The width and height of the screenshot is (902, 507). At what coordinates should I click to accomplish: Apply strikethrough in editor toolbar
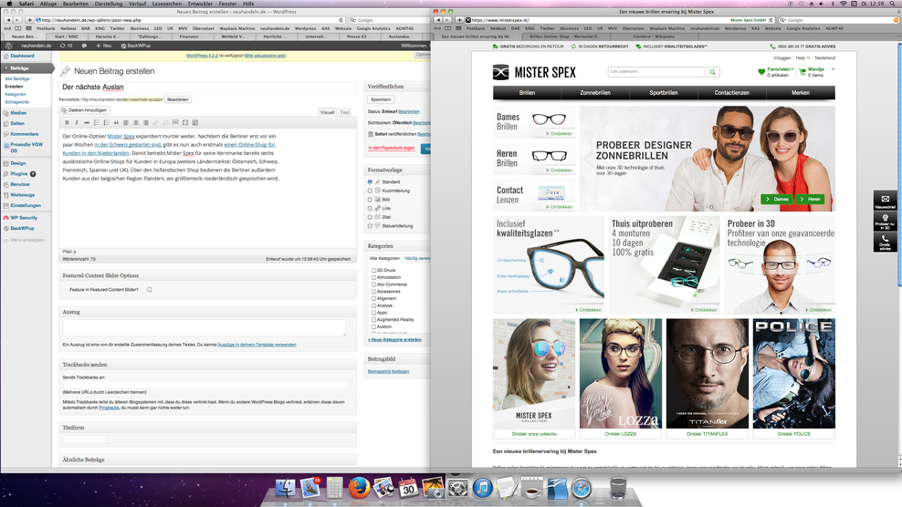(87, 122)
